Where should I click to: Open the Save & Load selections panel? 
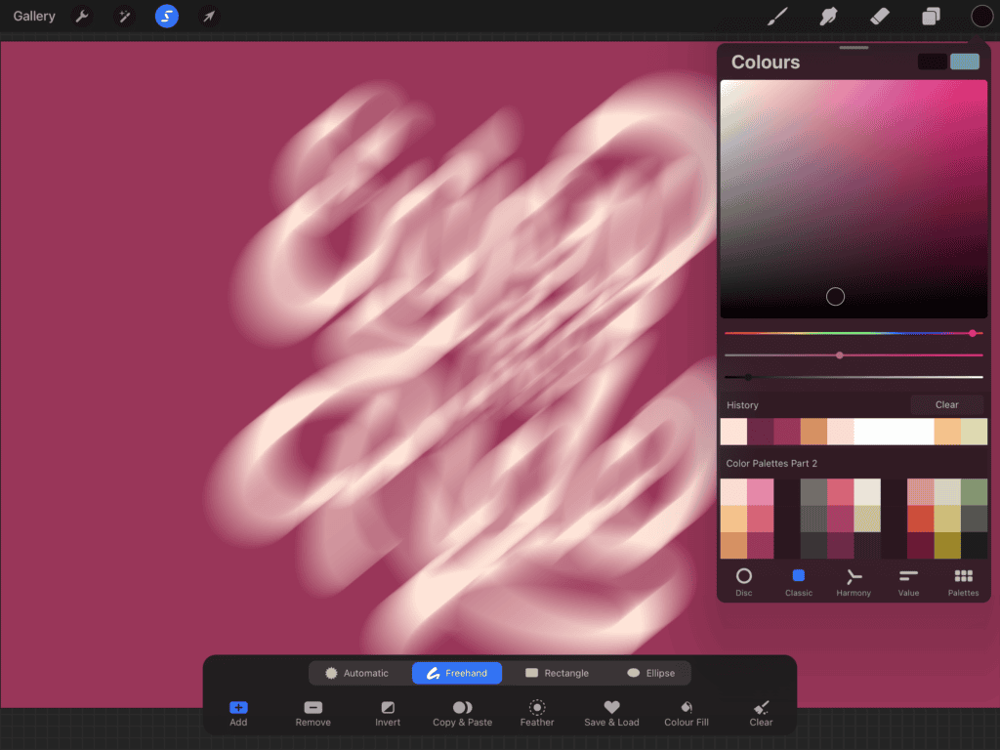611,712
